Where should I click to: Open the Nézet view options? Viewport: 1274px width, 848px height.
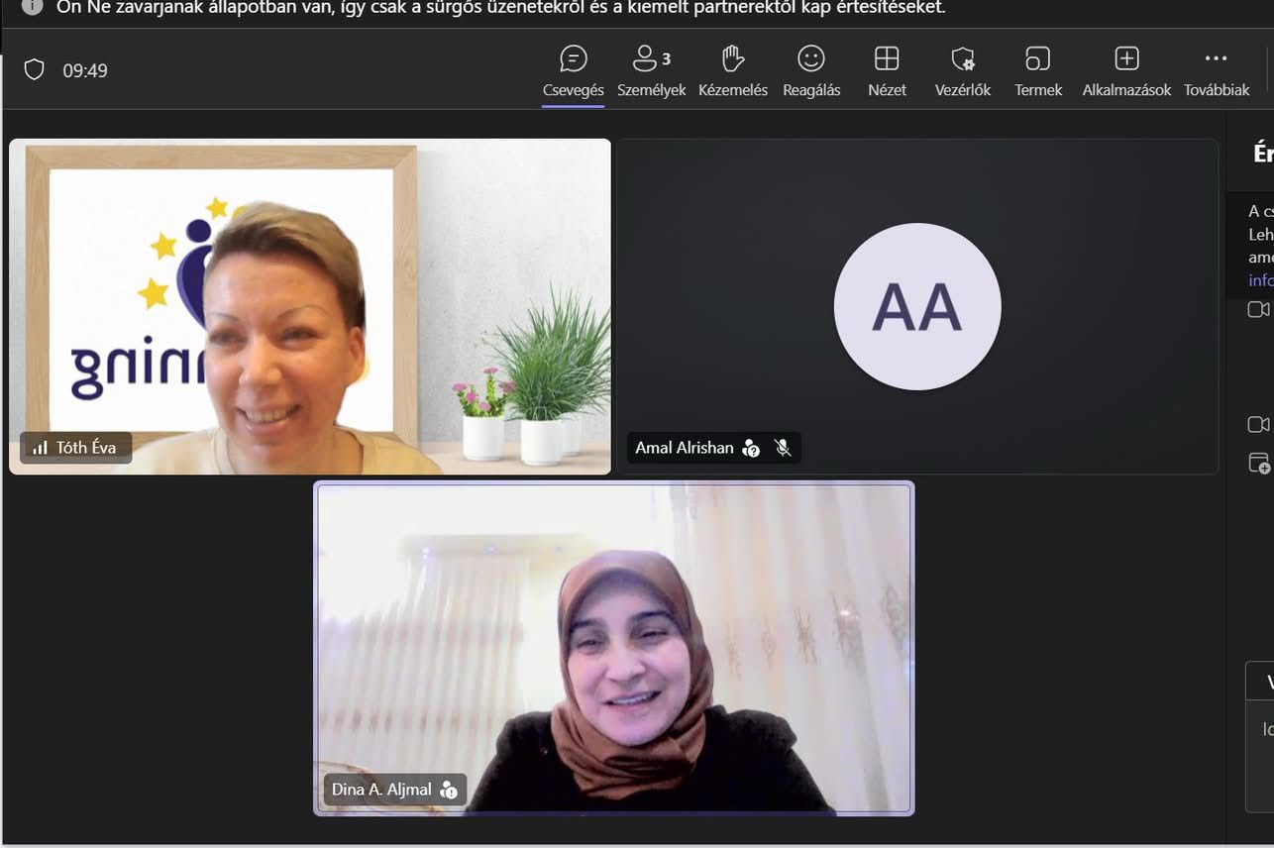click(x=887, y=71)
